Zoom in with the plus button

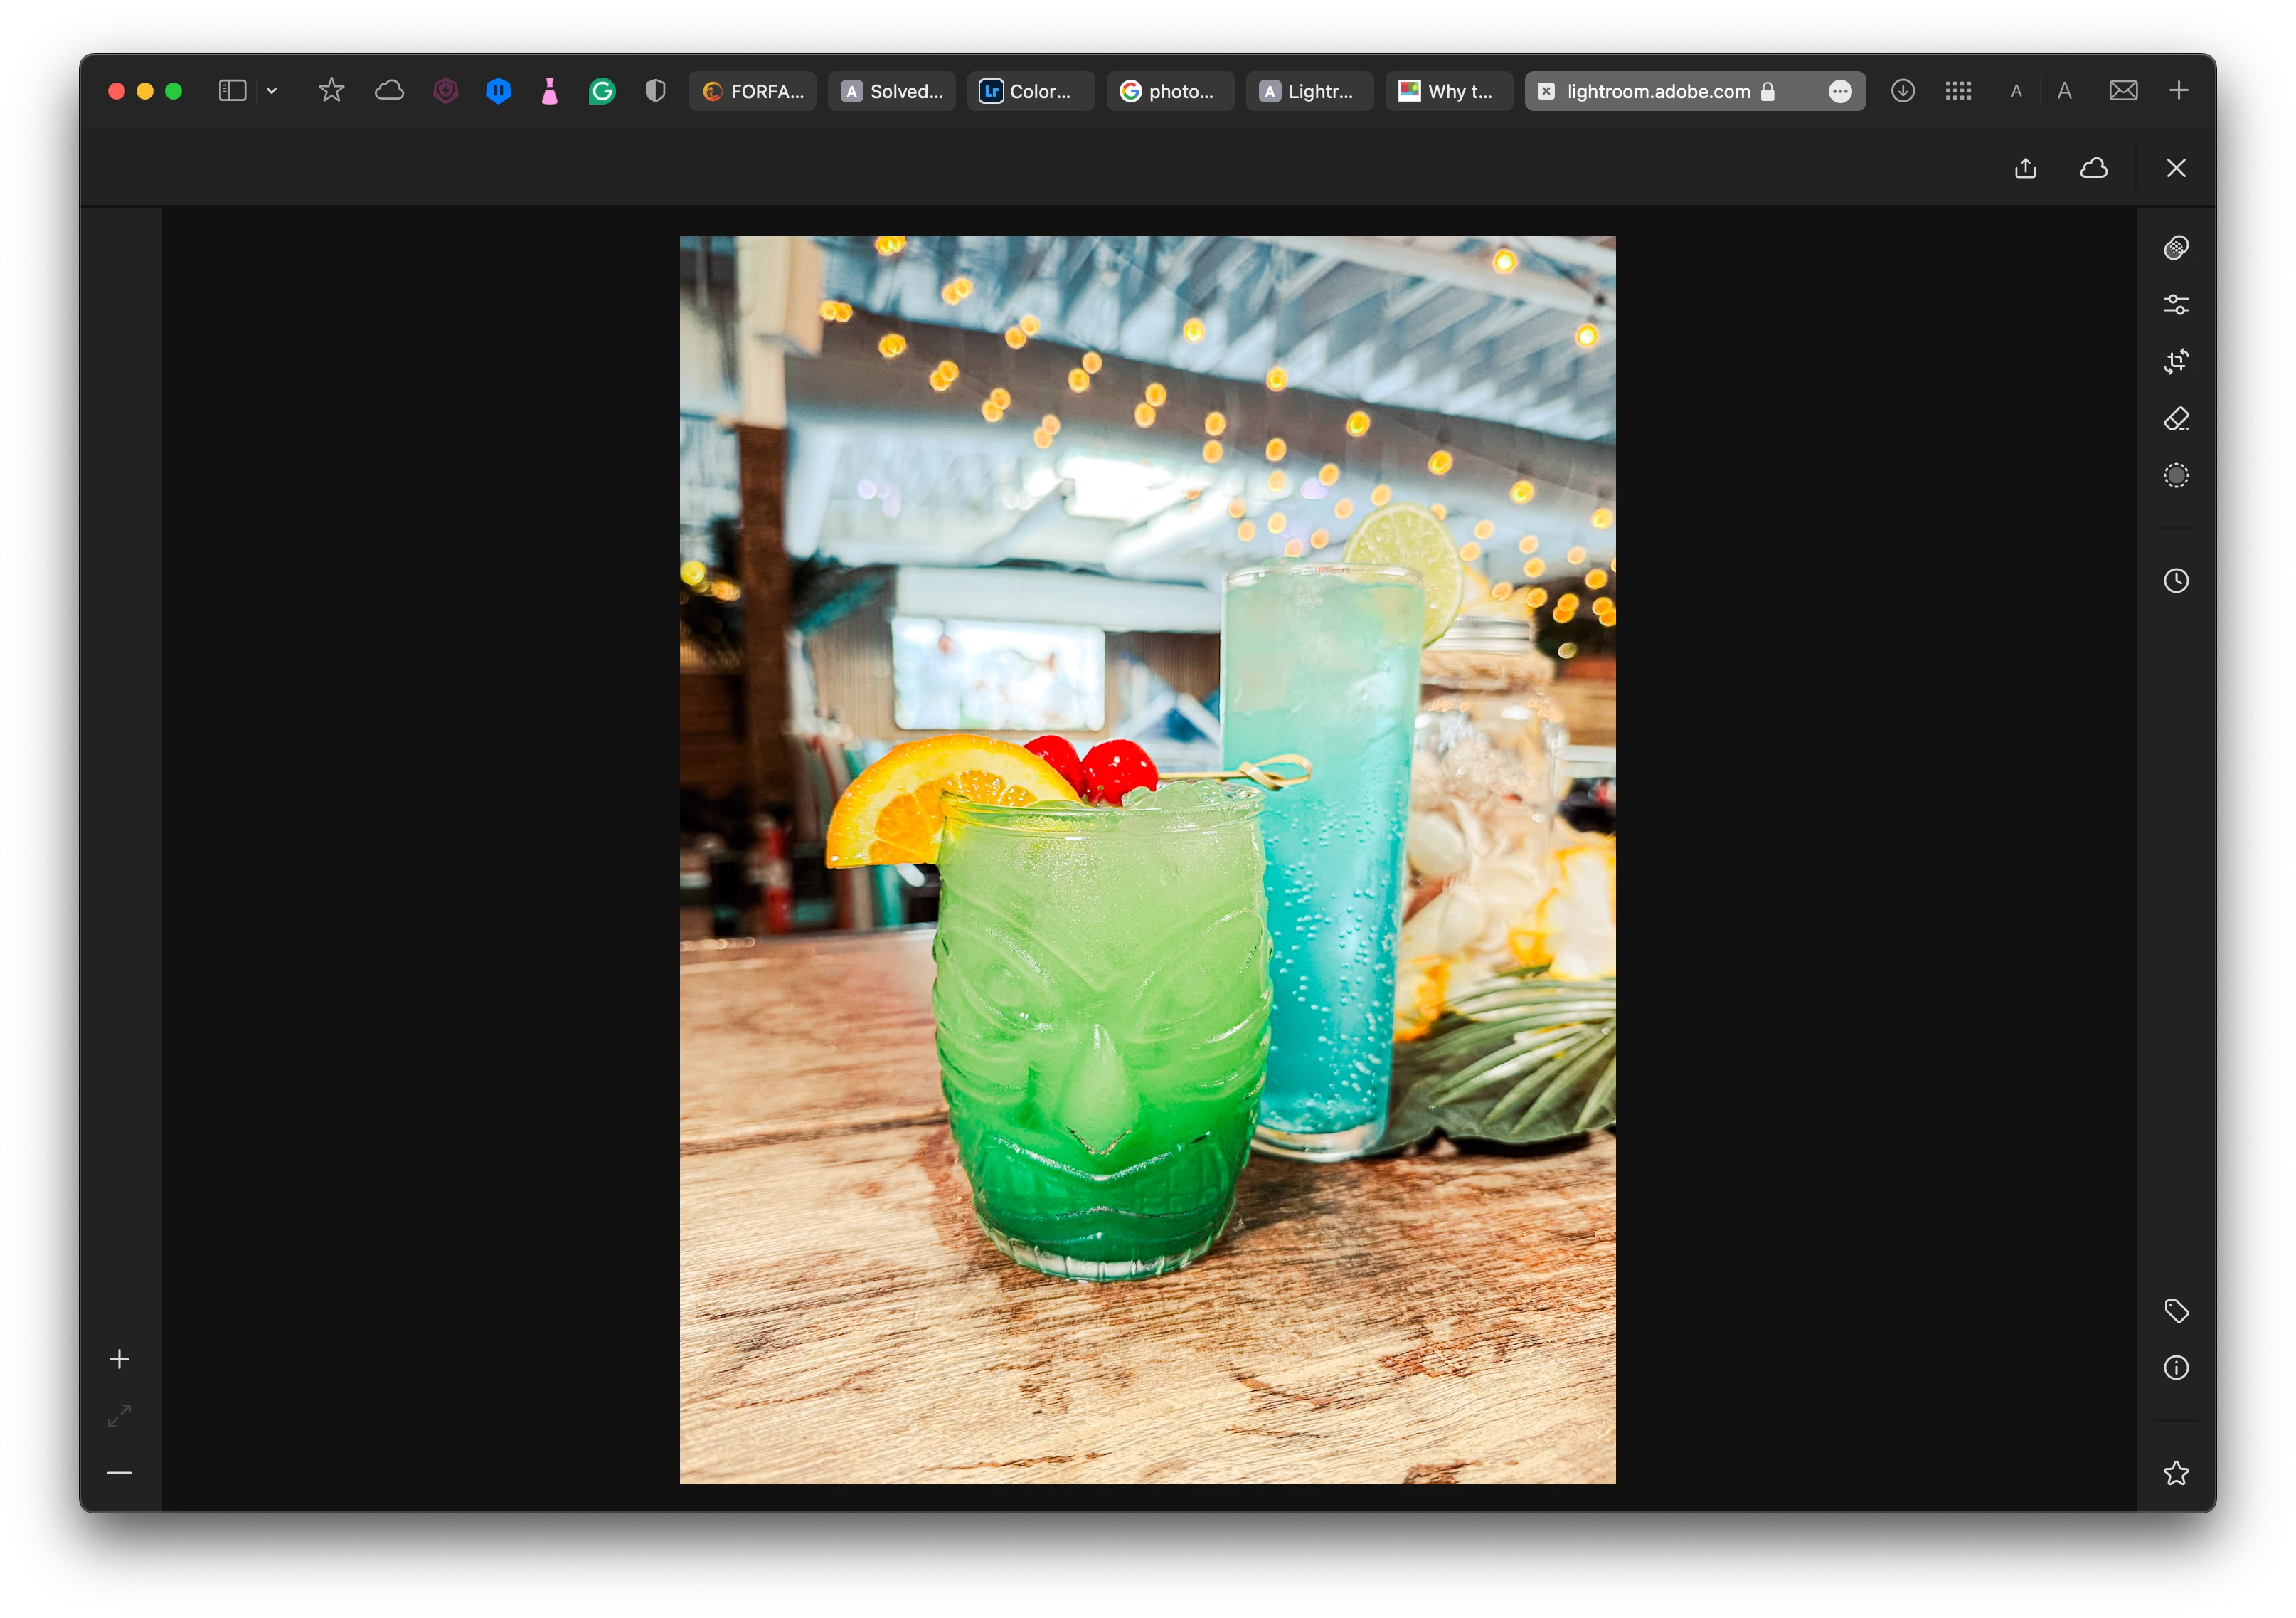[119, 1359]
